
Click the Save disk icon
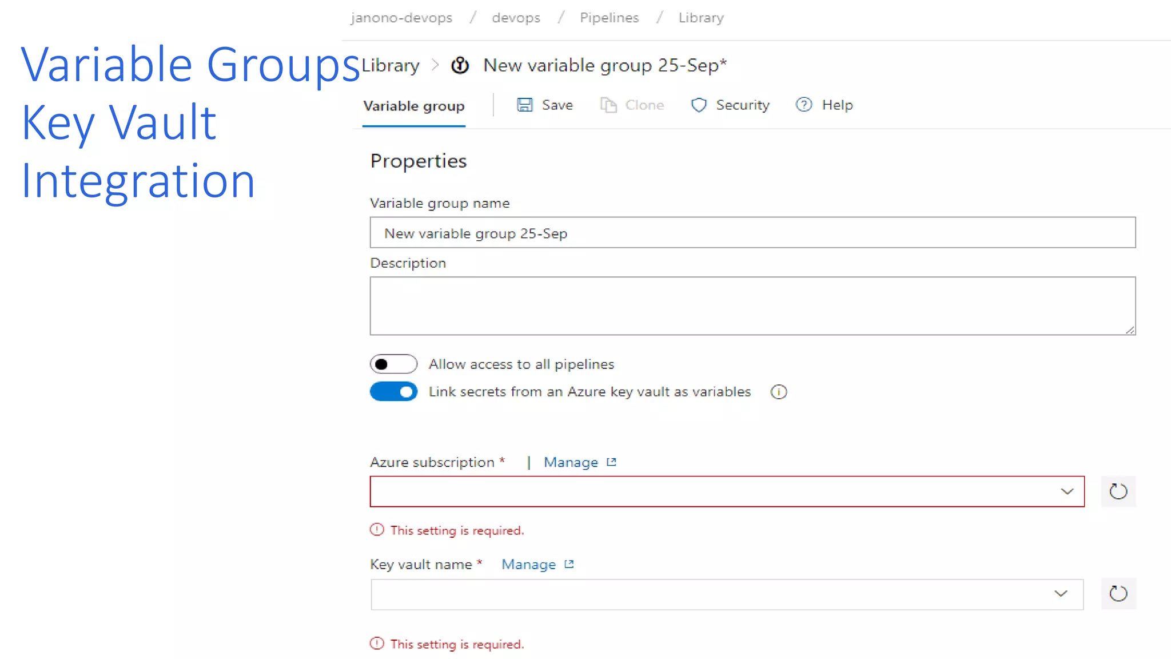(x=524, y=105)
